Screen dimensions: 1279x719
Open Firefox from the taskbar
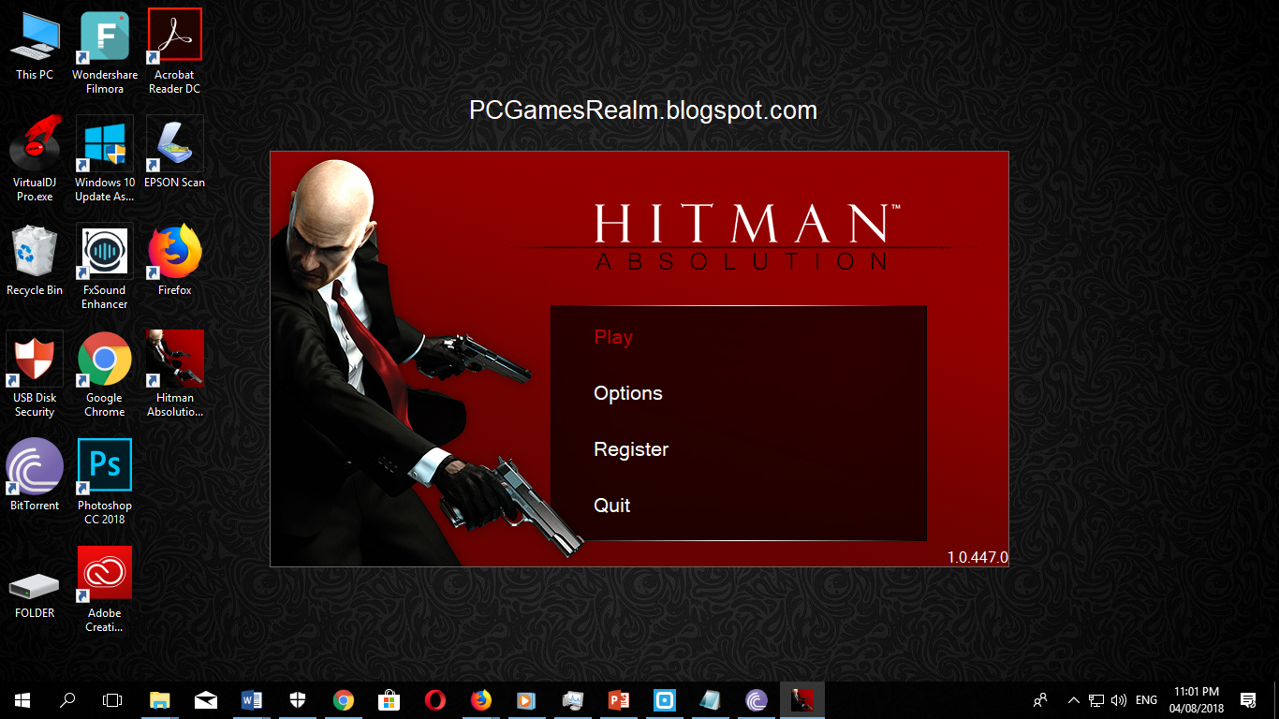click(x=481, y=699)
